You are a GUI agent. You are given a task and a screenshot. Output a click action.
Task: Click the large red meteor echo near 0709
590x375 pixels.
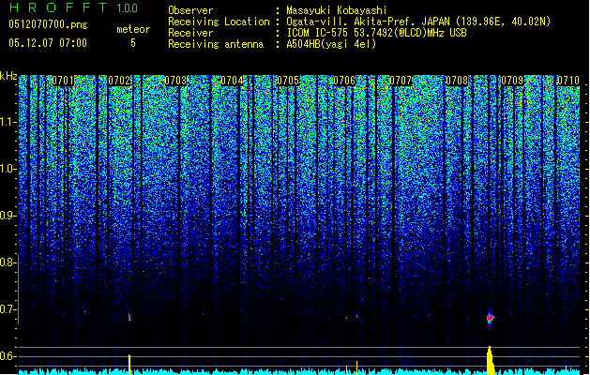point(490,318)
